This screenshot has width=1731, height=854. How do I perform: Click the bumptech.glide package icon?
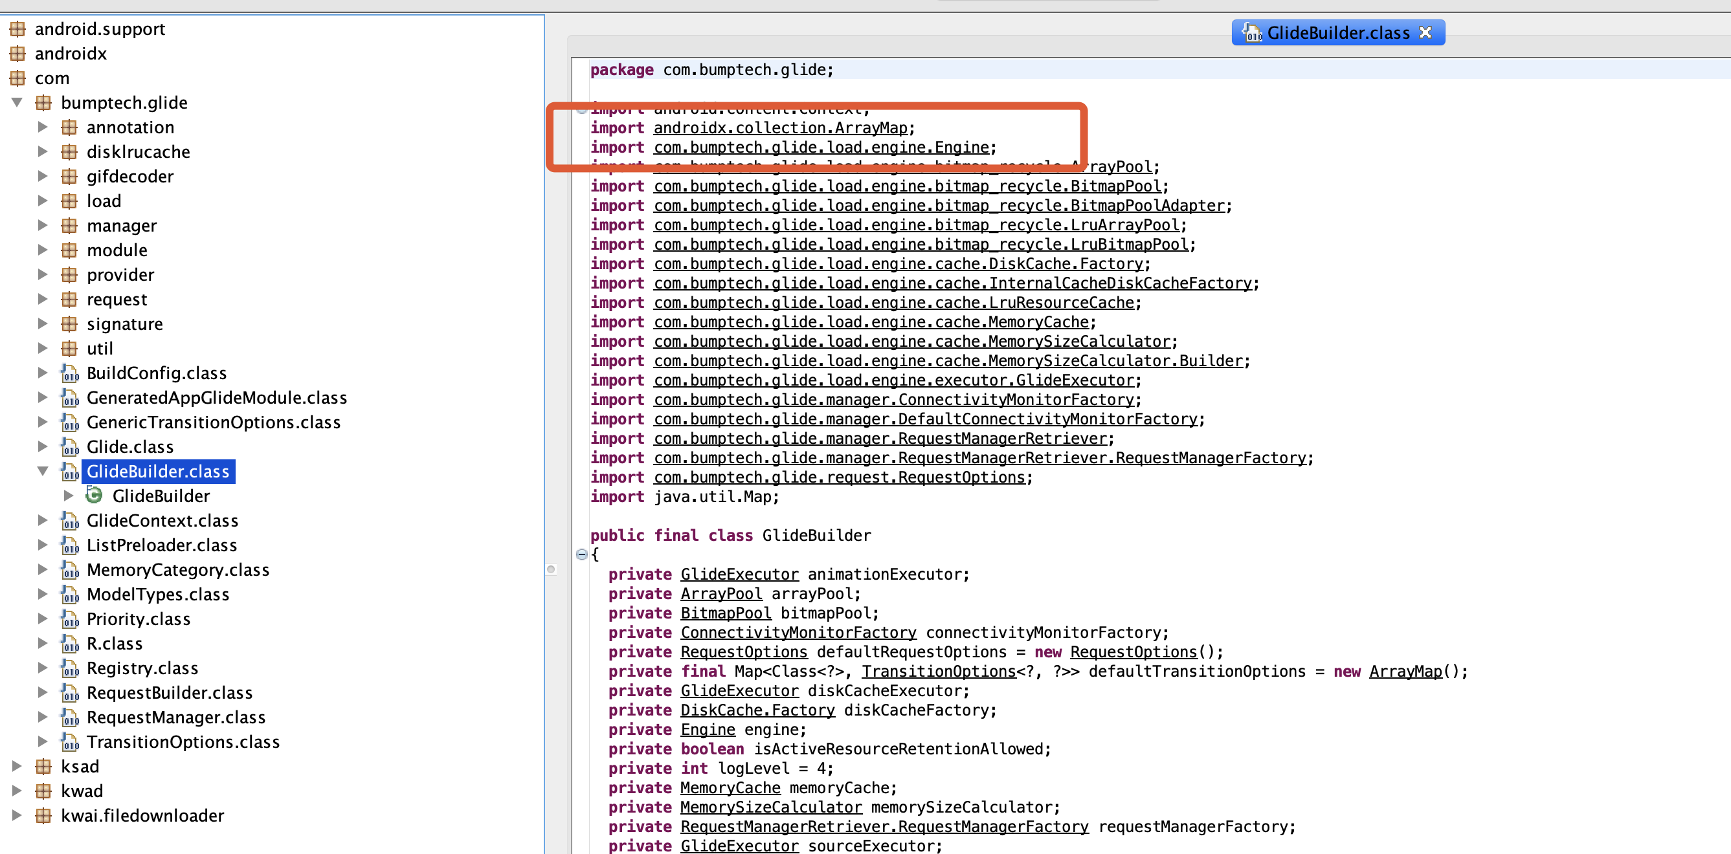(43, 103)
